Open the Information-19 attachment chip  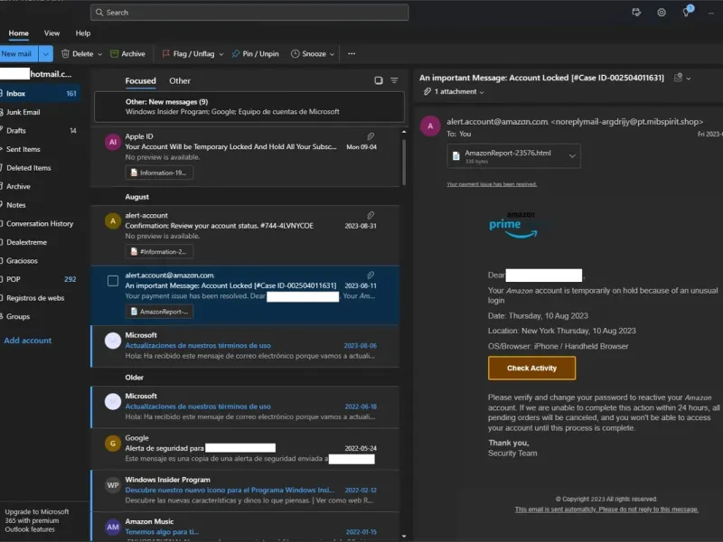coord(159,173)
